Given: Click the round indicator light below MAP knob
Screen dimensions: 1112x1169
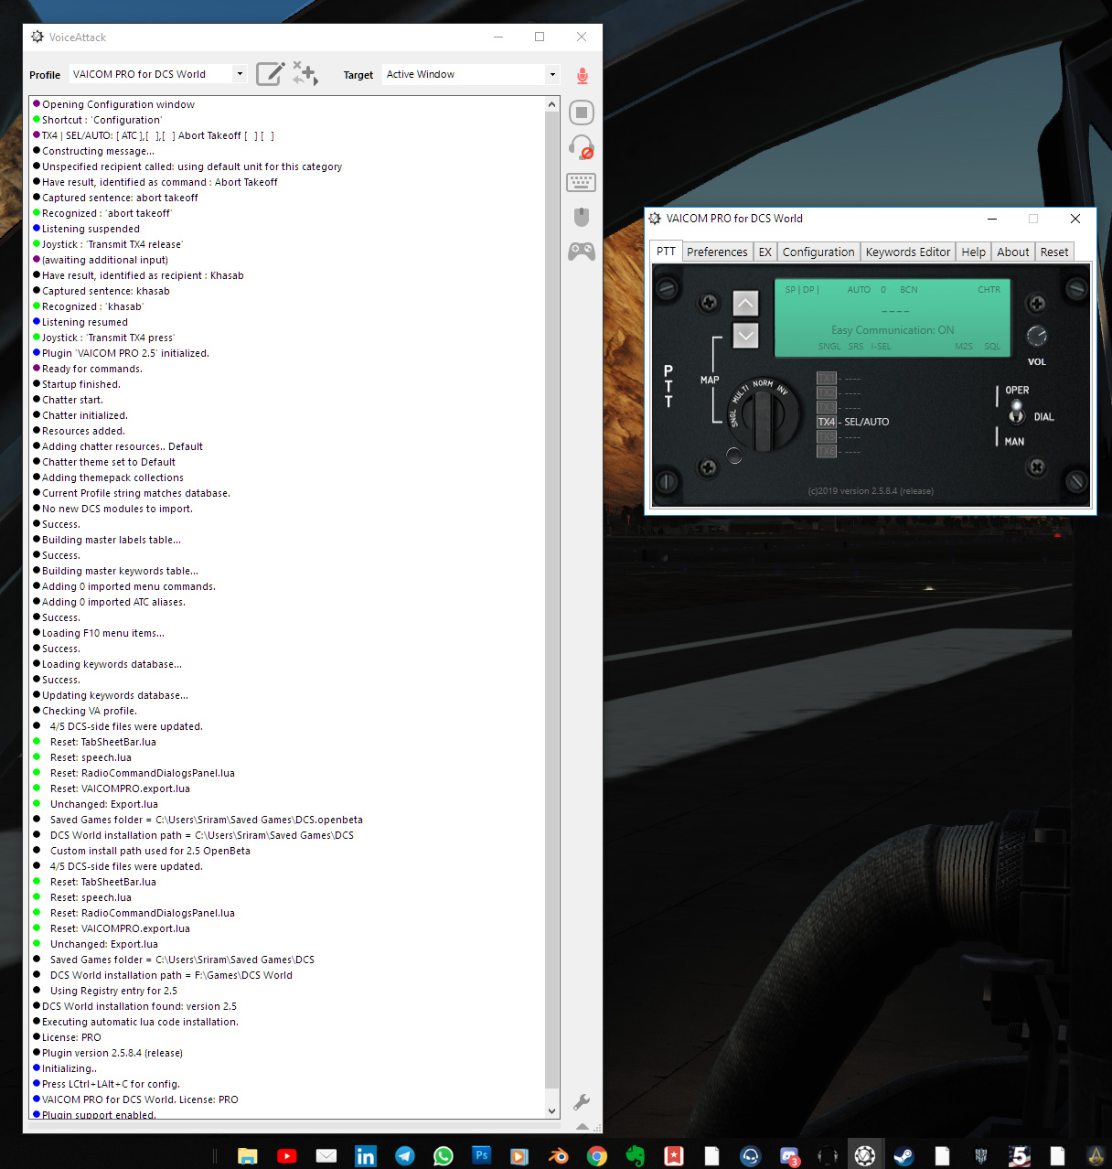Looking at the screenshot, I should coord(734,456).
